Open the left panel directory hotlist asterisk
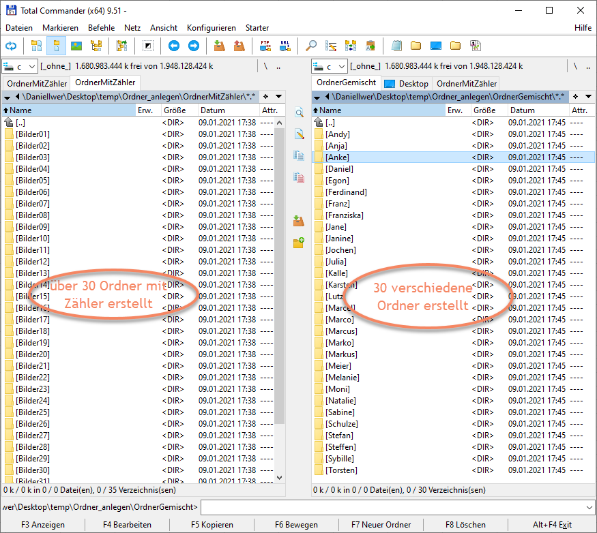This screenshot has height=533, width=597. point(266,97)
